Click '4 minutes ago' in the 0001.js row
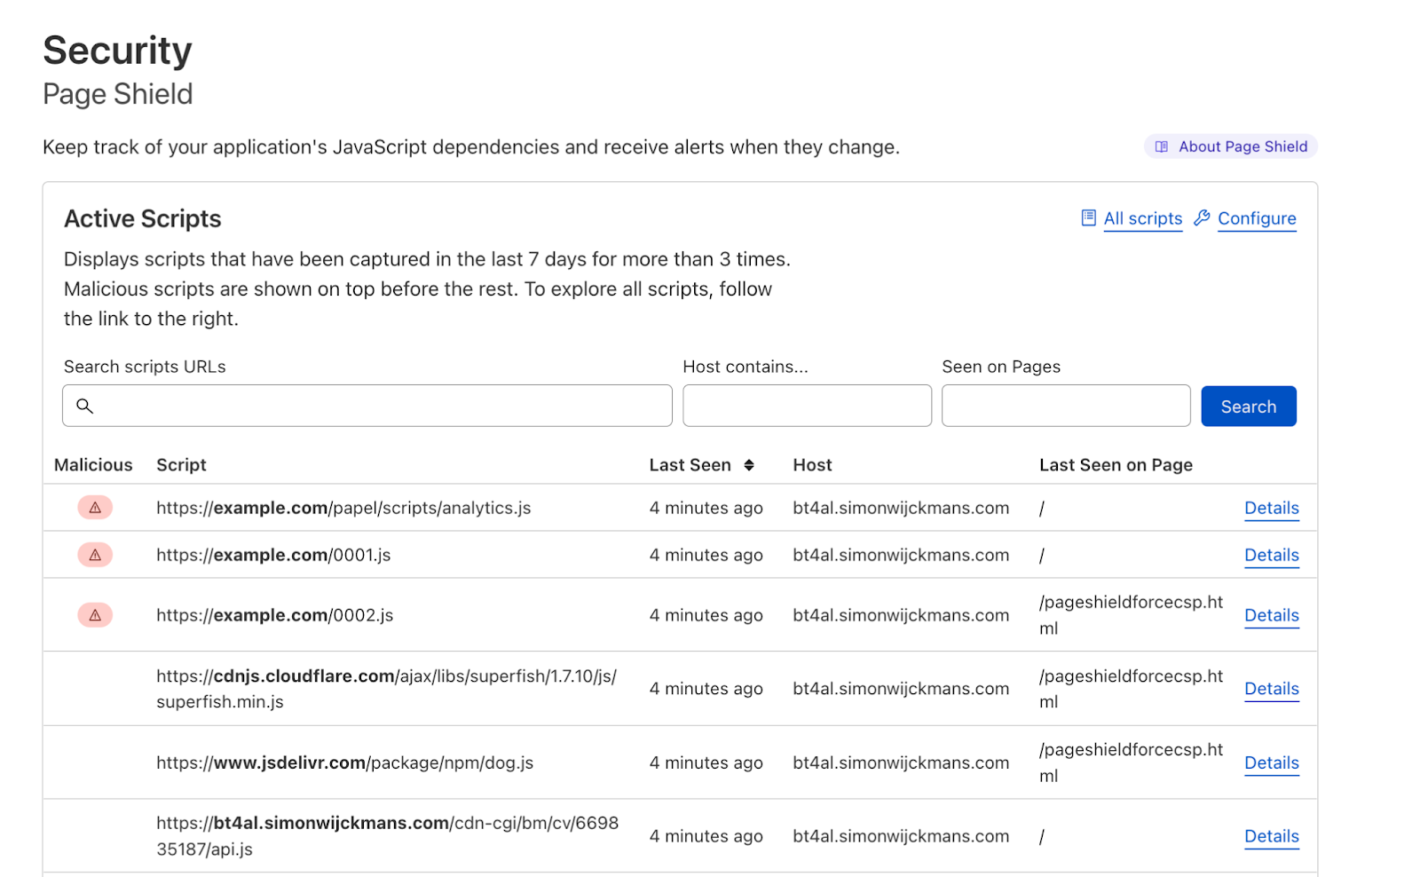This screenshot has height=877, width=1420. [x=706, y=555]
